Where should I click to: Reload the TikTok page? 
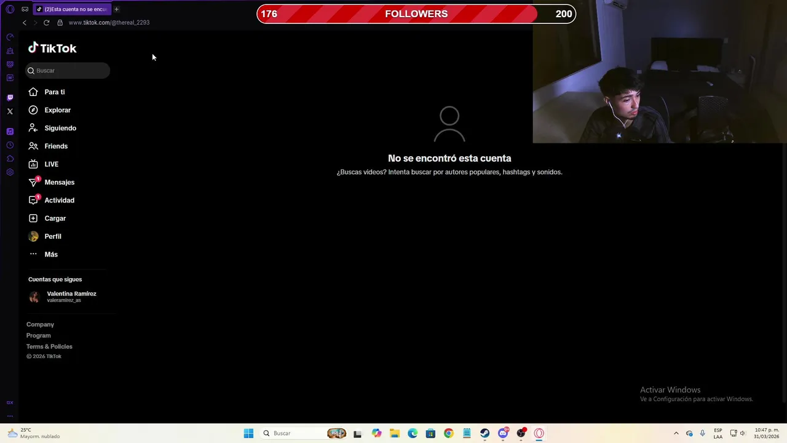46,23
